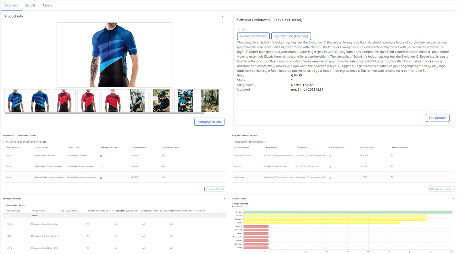457x254 pixels.
Task: Click the red Swiss completeness bar
Action: pos(256,247)
